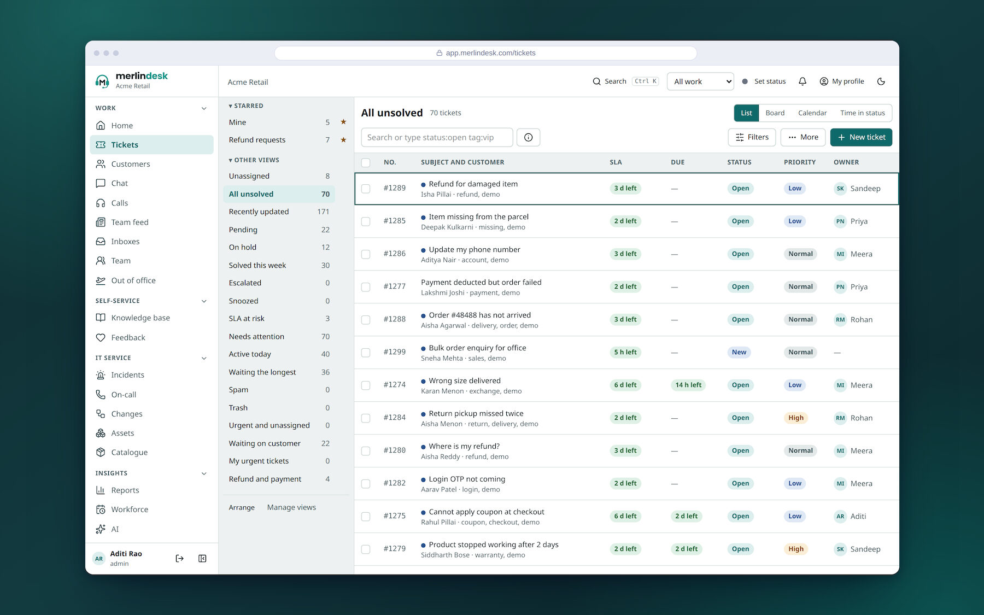Screen dimensions: 984x615
Task: Open Inboxes in sidebar
Action: (151, 242)
